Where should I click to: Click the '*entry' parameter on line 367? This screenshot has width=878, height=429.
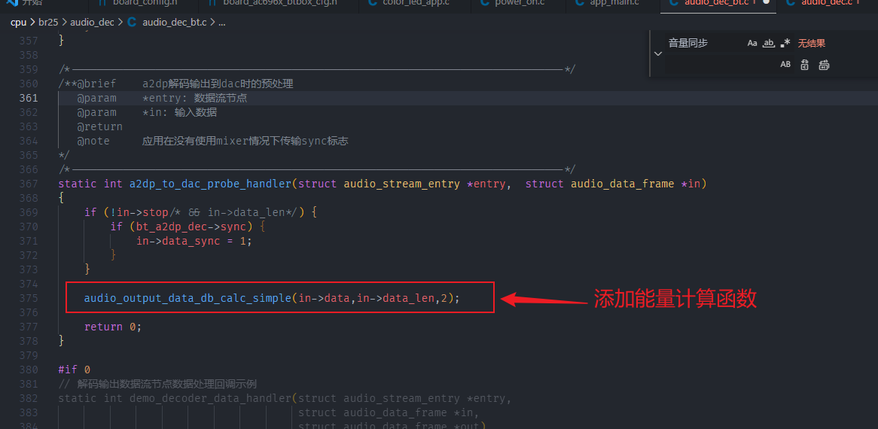pyautogui.click(x=488, y=184)
